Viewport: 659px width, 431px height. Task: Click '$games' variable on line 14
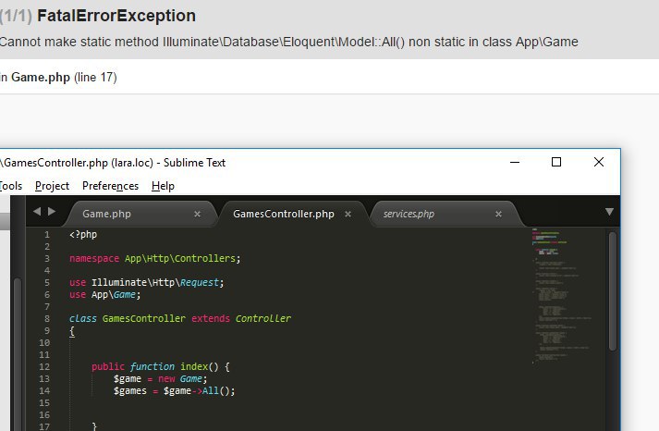(x=130, y=391)
